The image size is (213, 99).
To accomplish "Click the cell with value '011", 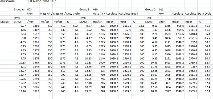I will coord(164,10).
